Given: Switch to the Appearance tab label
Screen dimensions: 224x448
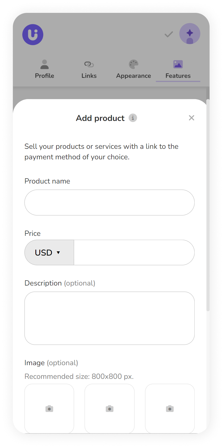Looking at the screenshot, I should (x=134, y=76).
